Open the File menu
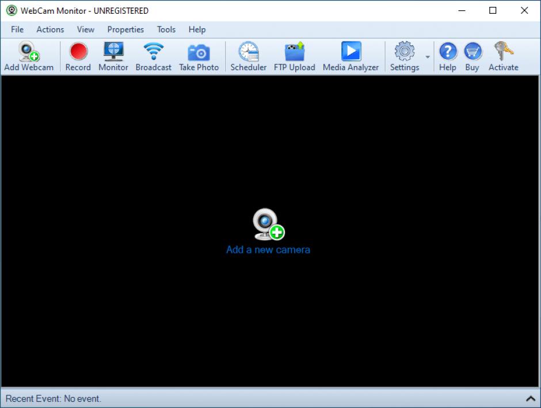The width and height of the screenshot is (541, 408). pos(17,30)
